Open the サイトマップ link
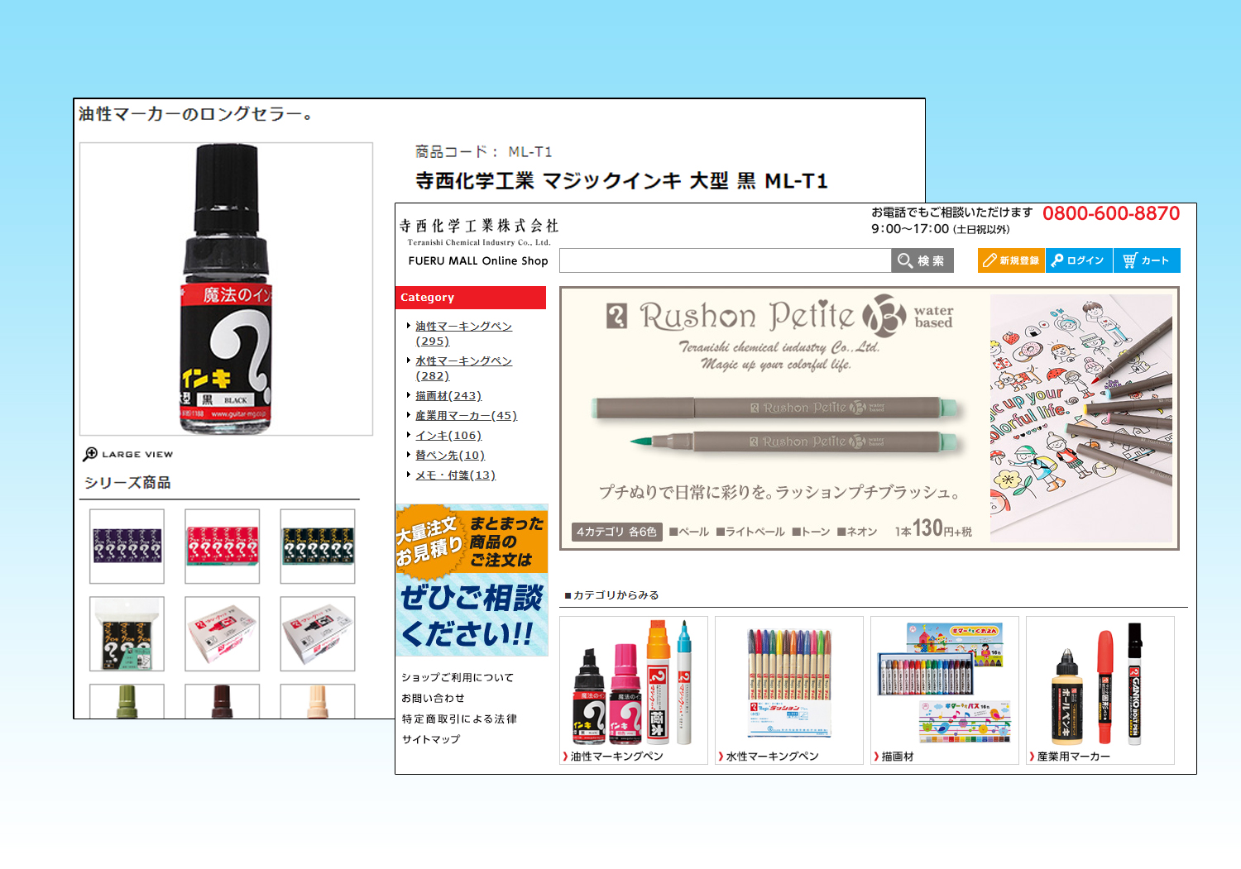 pos(431,739)
